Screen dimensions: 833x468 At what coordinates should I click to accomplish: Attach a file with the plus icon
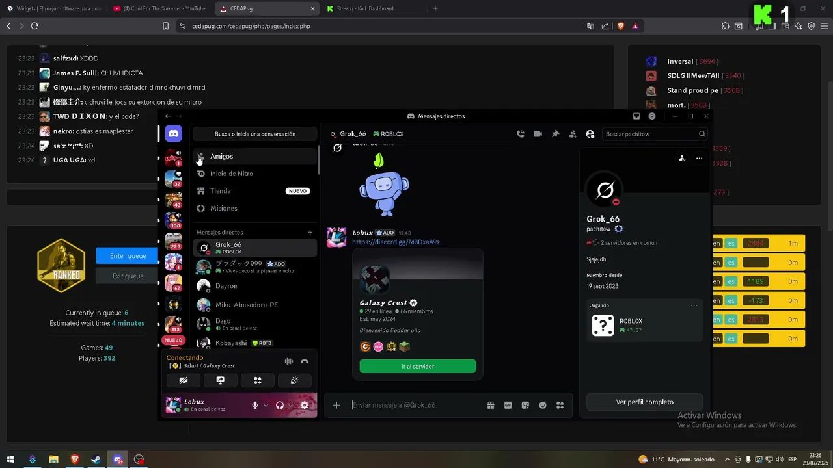point(336,405)
